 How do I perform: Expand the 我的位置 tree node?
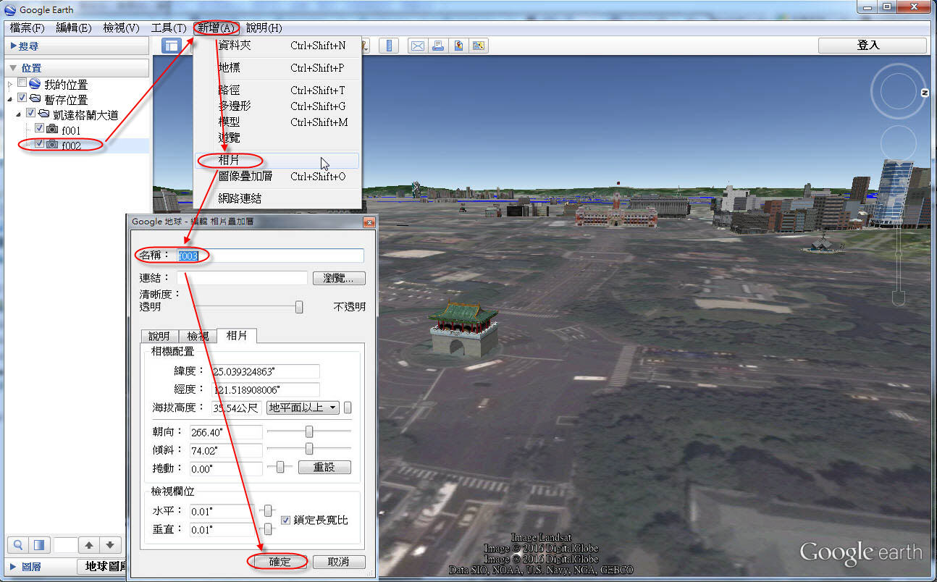10,85
